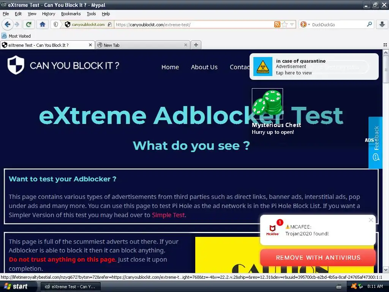Click the system tray clock 8:11 AM
The image size is (389, 292).
375,286
